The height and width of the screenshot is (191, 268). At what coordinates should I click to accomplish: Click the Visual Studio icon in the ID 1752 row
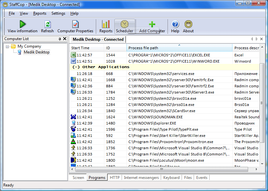tap(73, 154)
